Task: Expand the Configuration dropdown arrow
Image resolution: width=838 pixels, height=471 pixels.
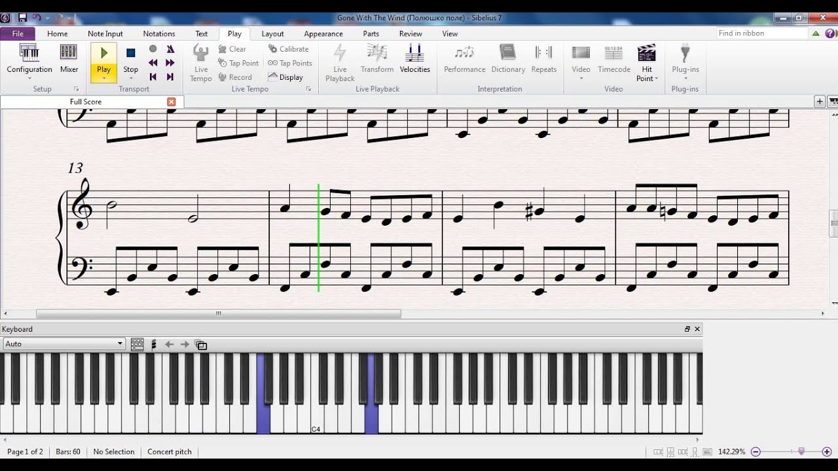Action: pos(29,78)
